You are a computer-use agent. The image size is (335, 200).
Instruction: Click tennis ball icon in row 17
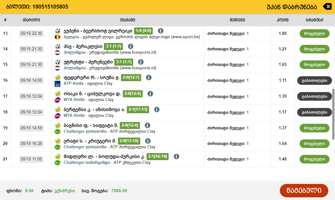(x=58, y=93)
